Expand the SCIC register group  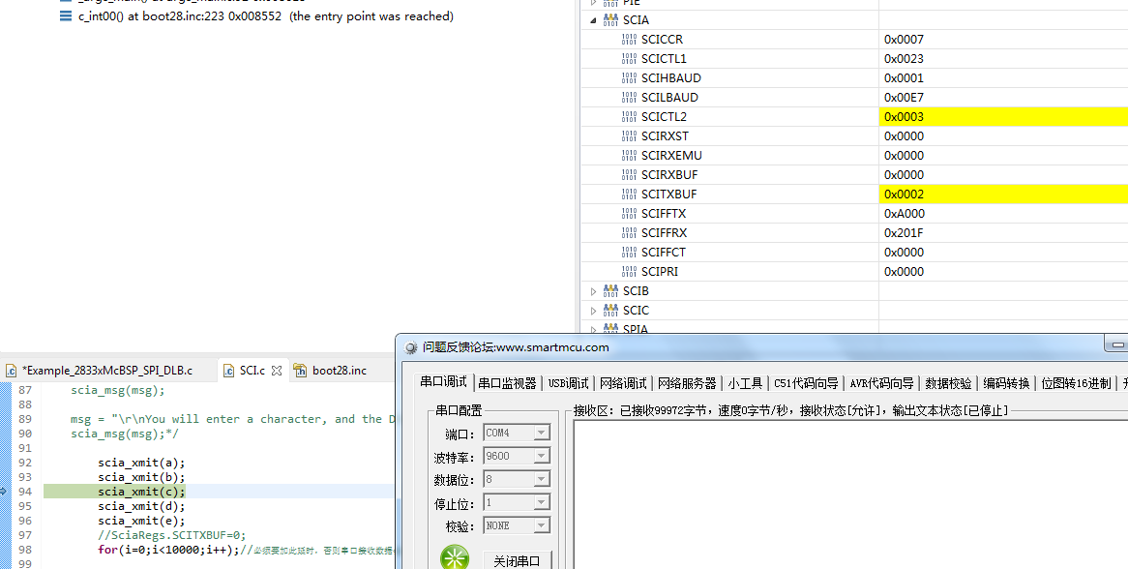click(593, 311)
